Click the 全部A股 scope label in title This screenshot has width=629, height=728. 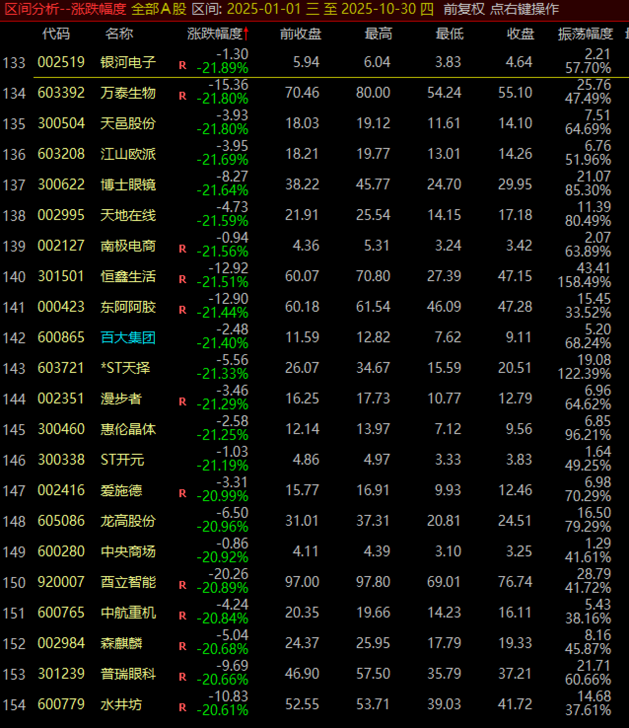click(159, 9)
